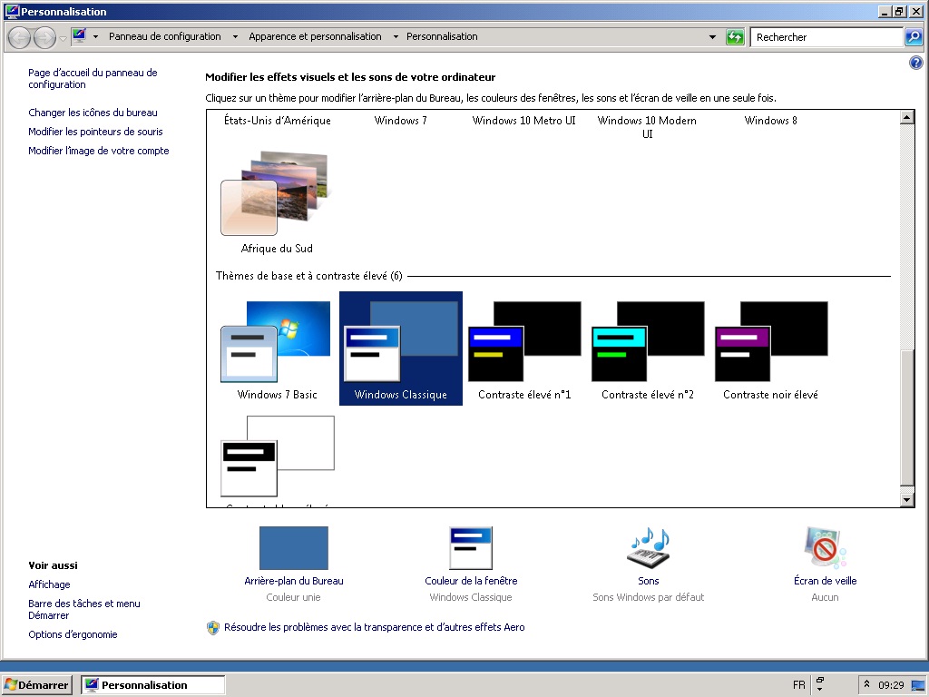
Task: Select the Windows 7 theme label
Action: coord(400,121)
